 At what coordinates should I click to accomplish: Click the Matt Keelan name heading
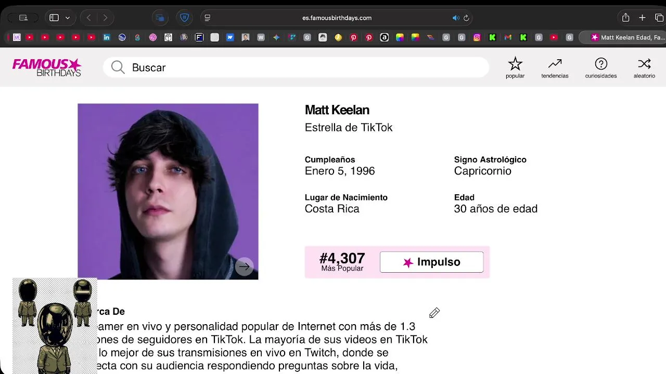point(337,110)
